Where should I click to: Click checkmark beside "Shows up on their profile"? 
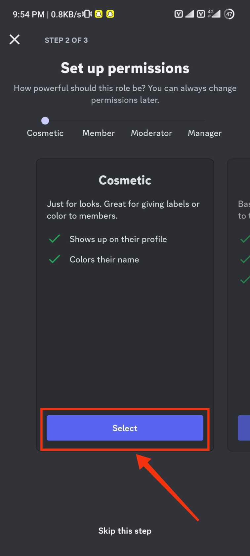pos(55,239)
